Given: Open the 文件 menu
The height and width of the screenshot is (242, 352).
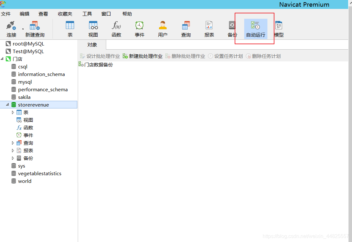Looking at the screenshot, I should pyautogui.click(x=6, y=14).
